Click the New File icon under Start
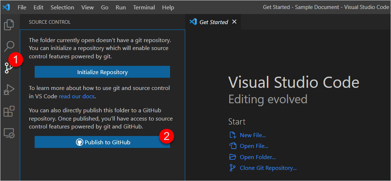The image size is (391, 181). pyautogui.click(x=233, y=135)
